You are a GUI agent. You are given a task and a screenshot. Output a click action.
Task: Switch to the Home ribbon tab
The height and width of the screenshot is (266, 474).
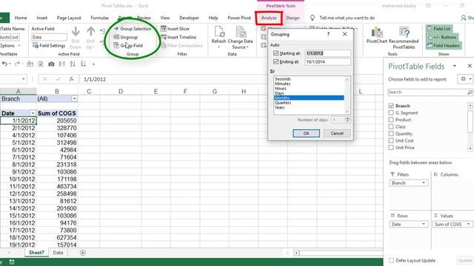(21, 18)
